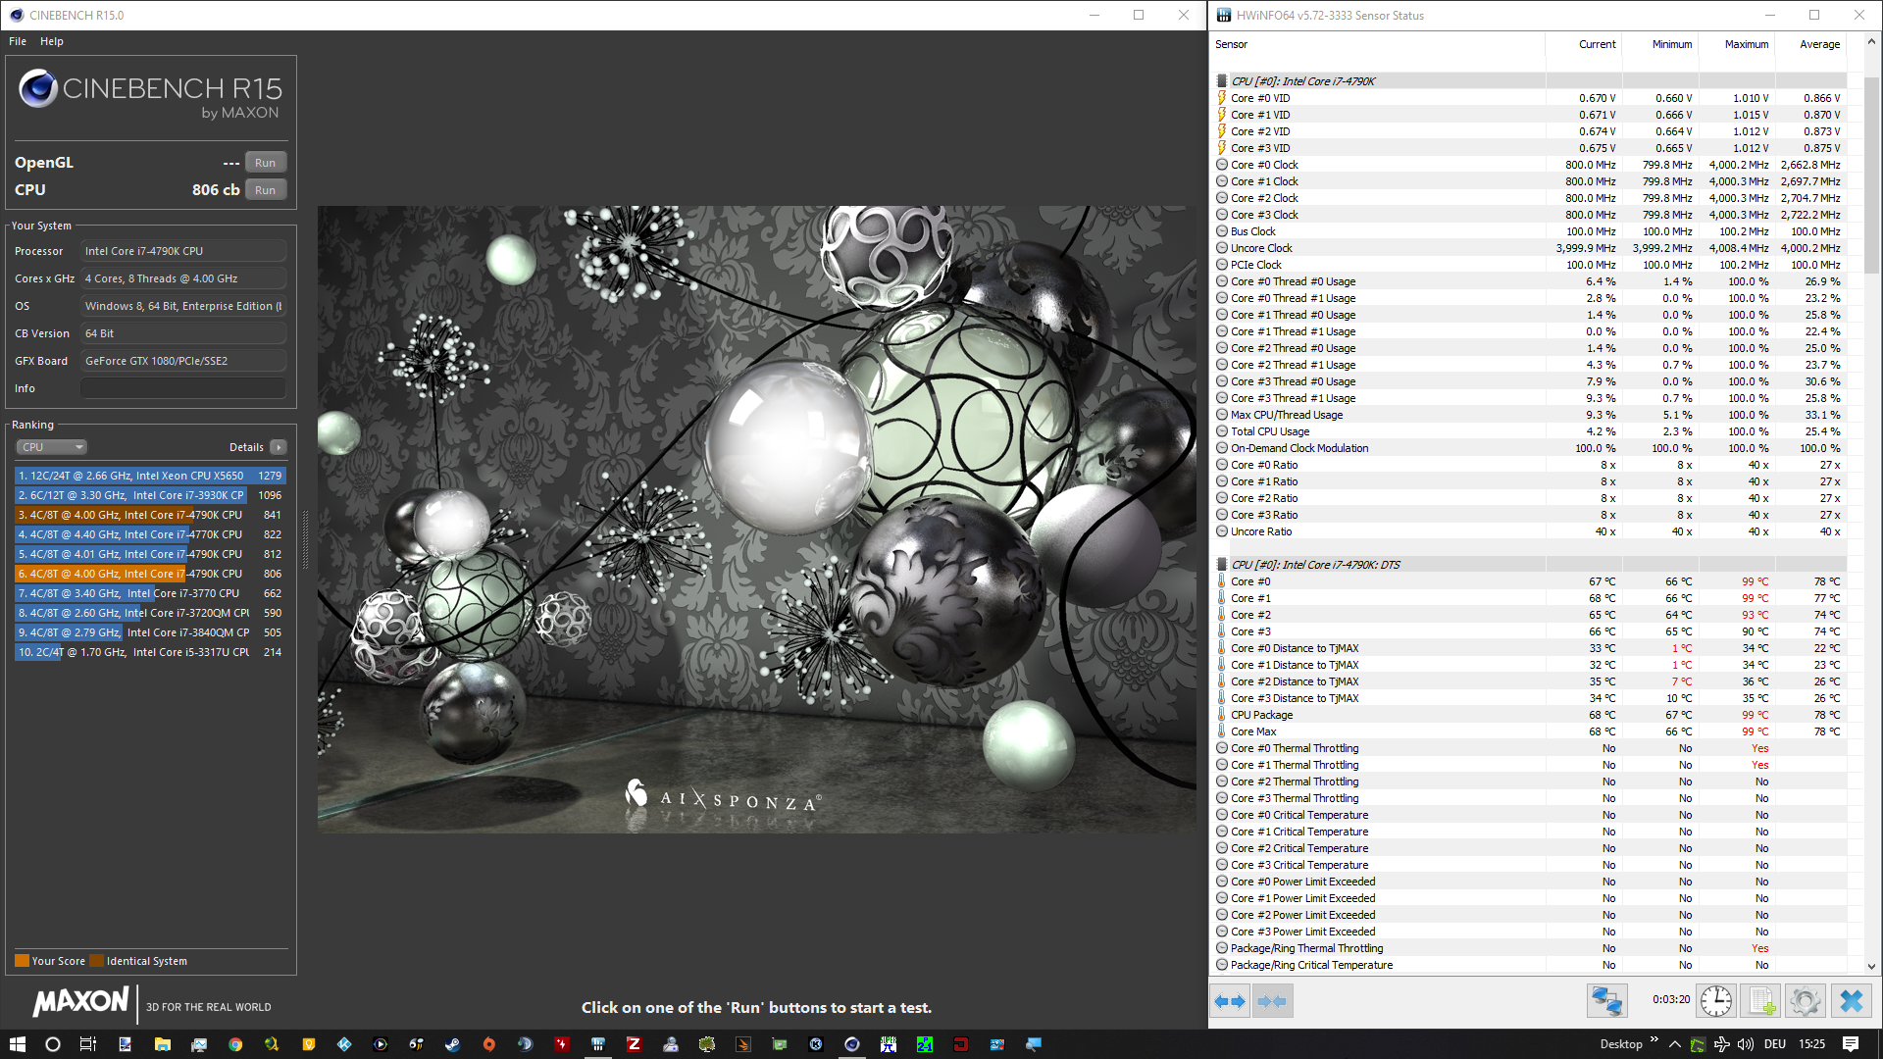
Task: Open the Help menu in Cinebench
Action: (x=52, y=41)
